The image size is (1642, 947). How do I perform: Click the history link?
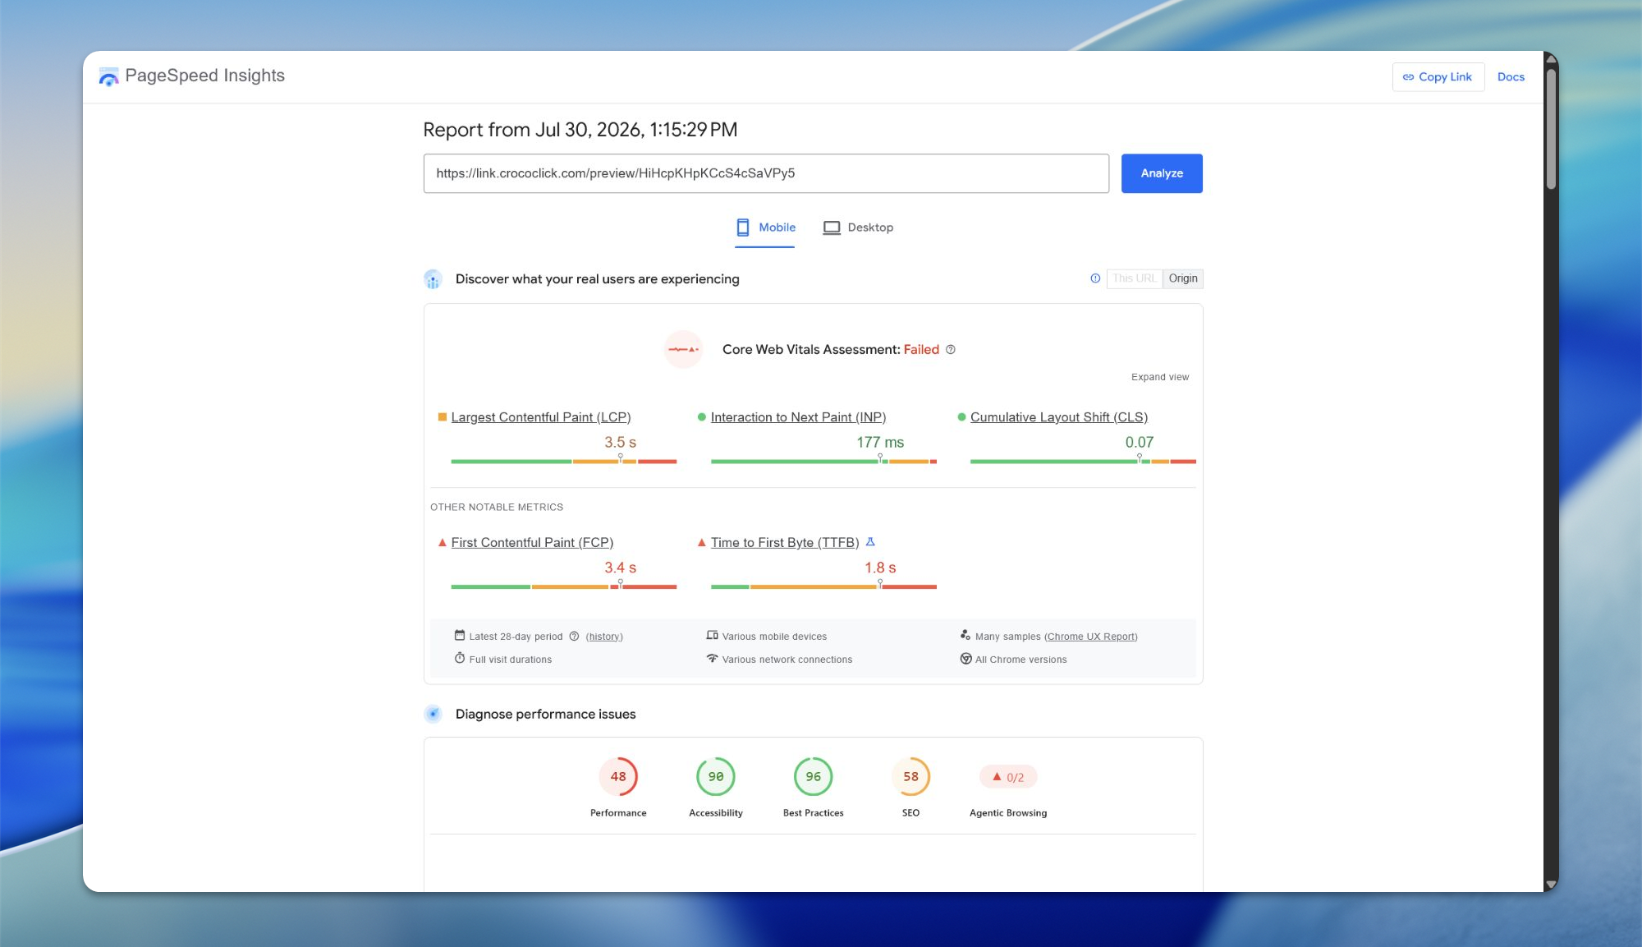[604, 637]
